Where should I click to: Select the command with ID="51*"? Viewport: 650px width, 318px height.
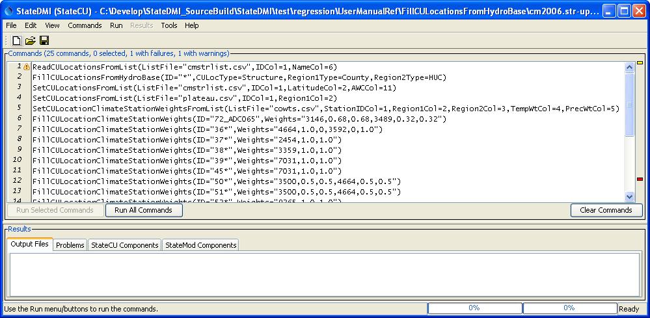tap(217, 191)
